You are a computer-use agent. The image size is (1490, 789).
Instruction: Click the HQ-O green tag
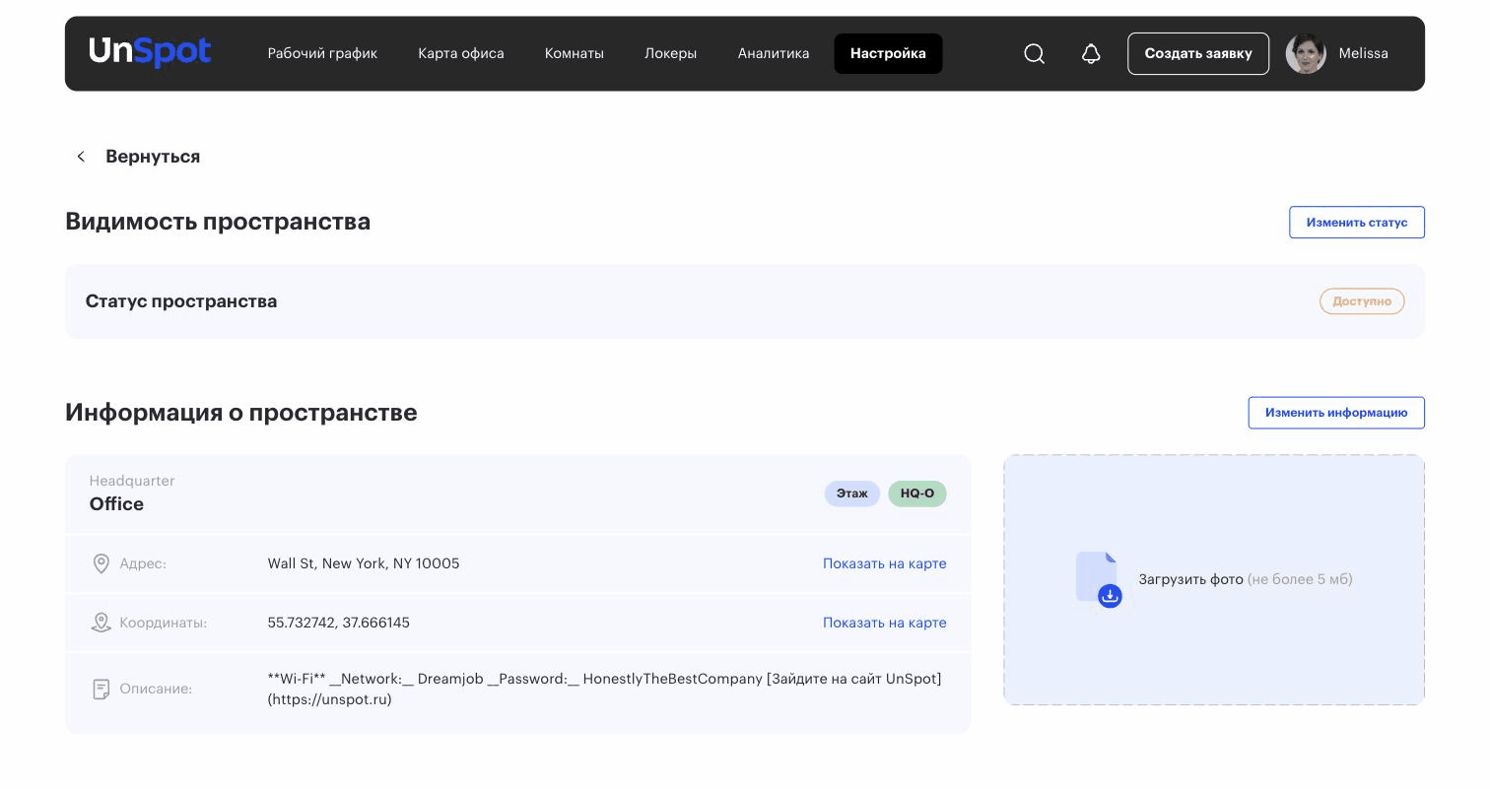[x=917, y=493]
